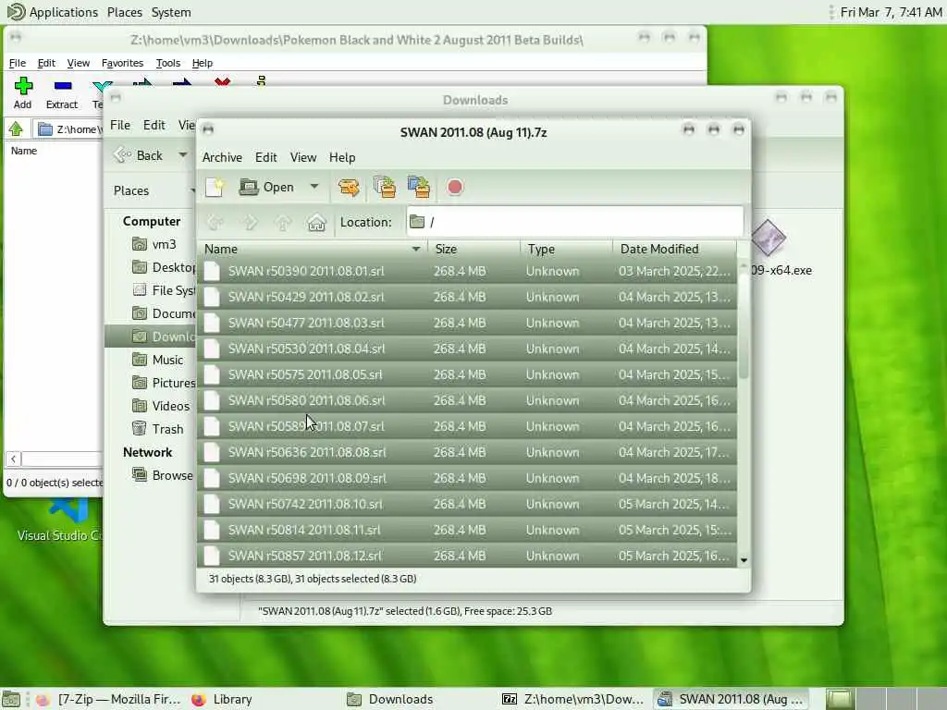Click the show desktop icon in bottom panel

(11, 699)
